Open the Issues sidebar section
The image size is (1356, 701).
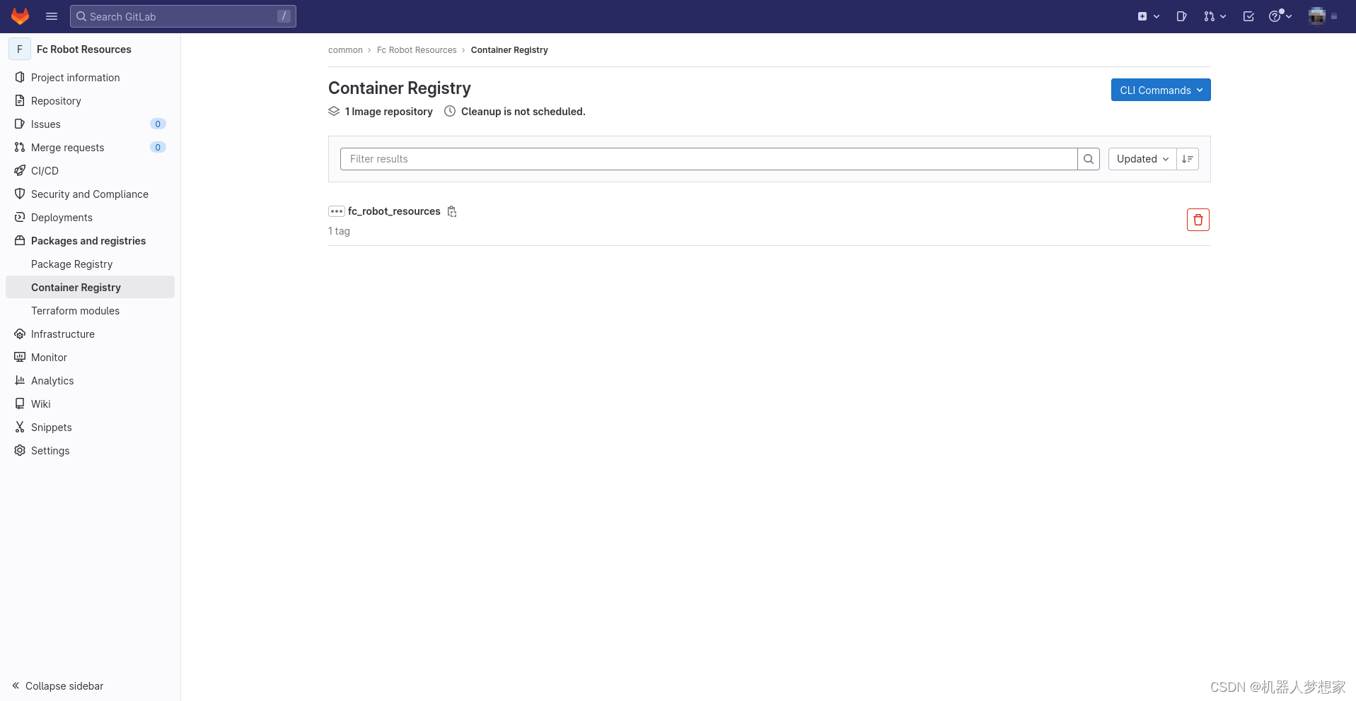click(x=46, y=124)
